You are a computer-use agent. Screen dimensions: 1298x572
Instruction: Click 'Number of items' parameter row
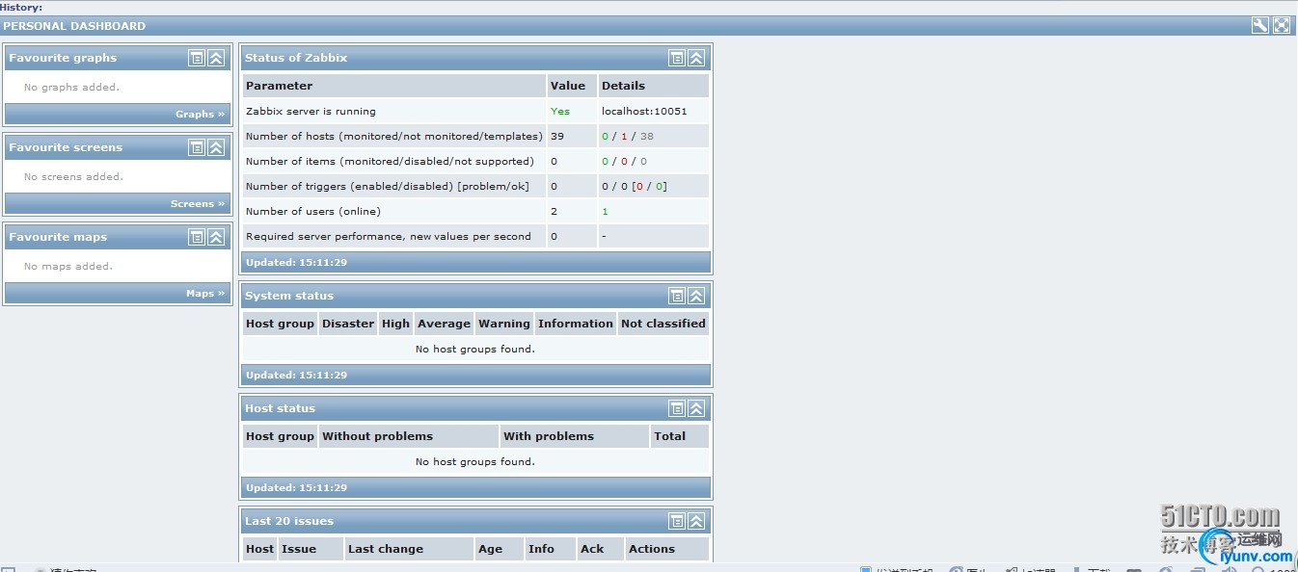pos(390,161)
